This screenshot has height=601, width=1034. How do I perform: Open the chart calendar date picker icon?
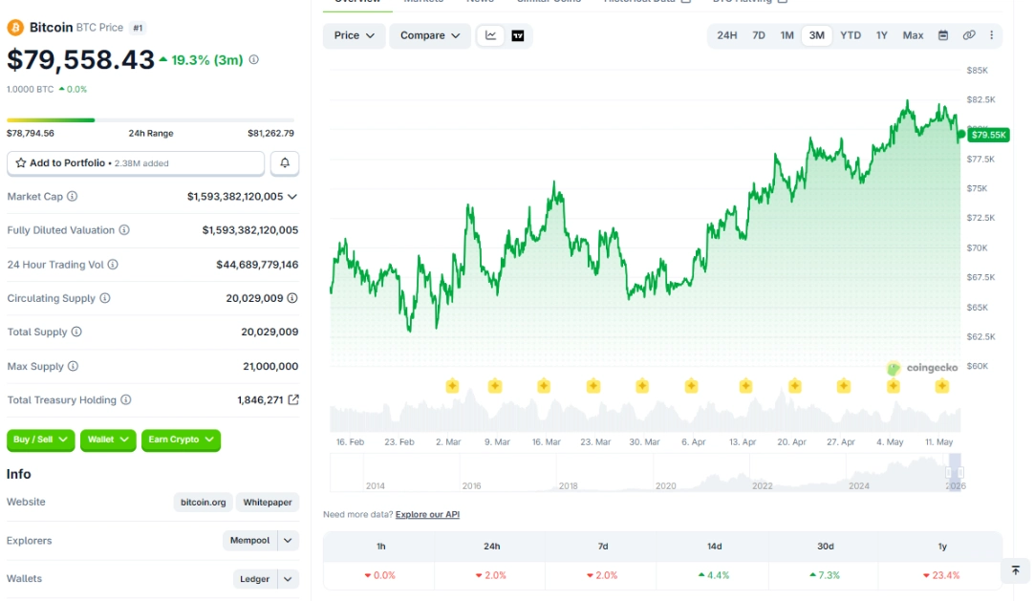(x=943, y=35)
